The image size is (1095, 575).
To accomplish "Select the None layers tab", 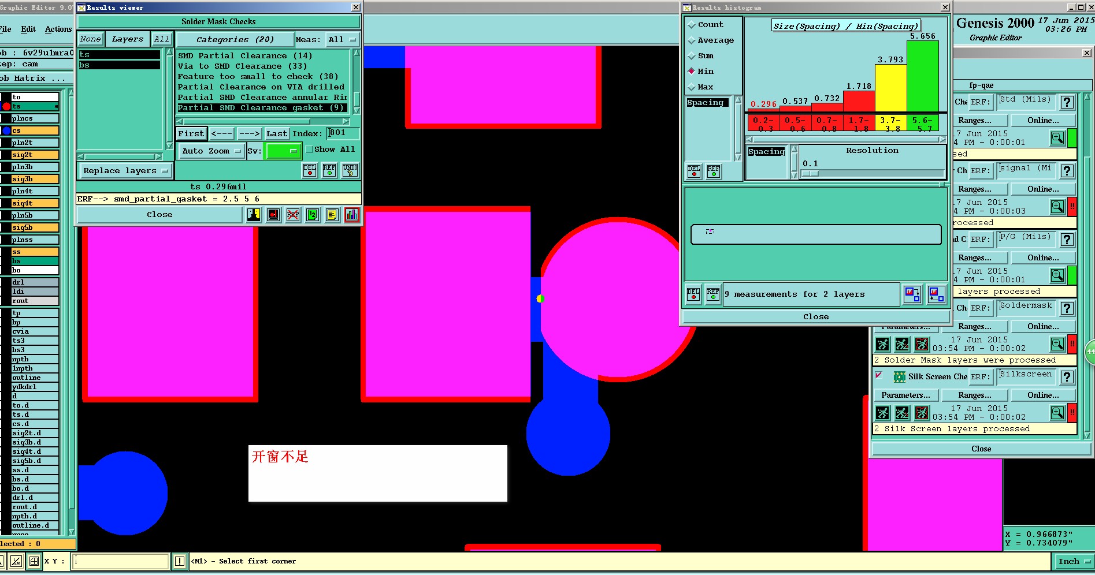I will [x=90, y=39].
